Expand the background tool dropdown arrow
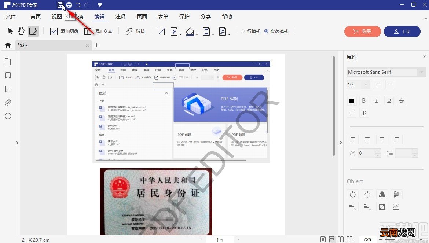Viewport: 429px width, 243px height. click(x=197, y=34)
